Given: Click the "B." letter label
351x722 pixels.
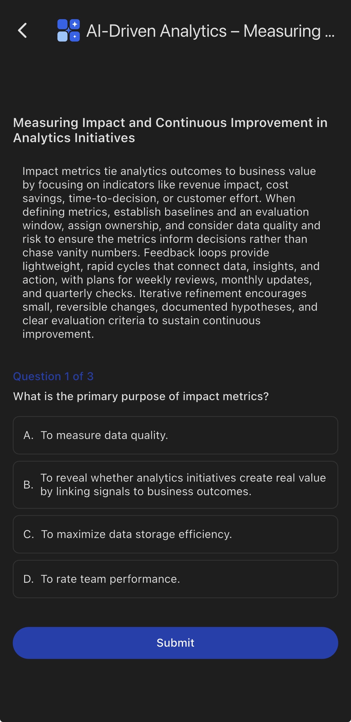Looking at the screenshot, I should coord(28,485).
